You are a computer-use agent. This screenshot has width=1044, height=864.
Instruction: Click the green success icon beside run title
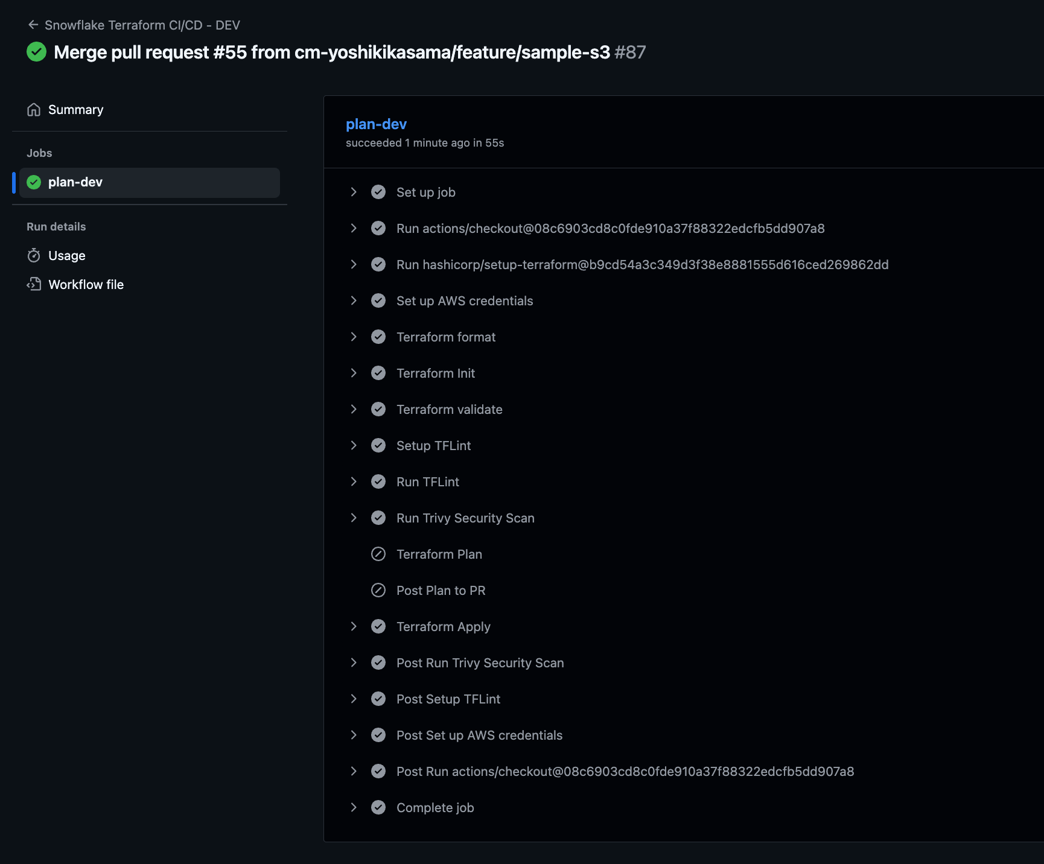37,52
